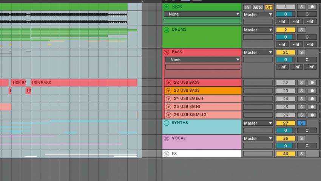Solo the KICK track
The image size is (321, 181).
(301, 7)
